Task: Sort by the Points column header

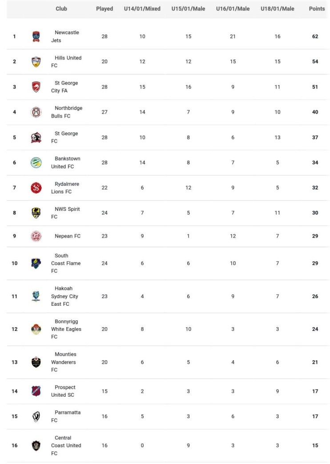Action: (x=317, y=9)
